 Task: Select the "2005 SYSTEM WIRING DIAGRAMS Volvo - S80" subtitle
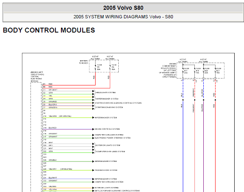(x=123, y=17)
